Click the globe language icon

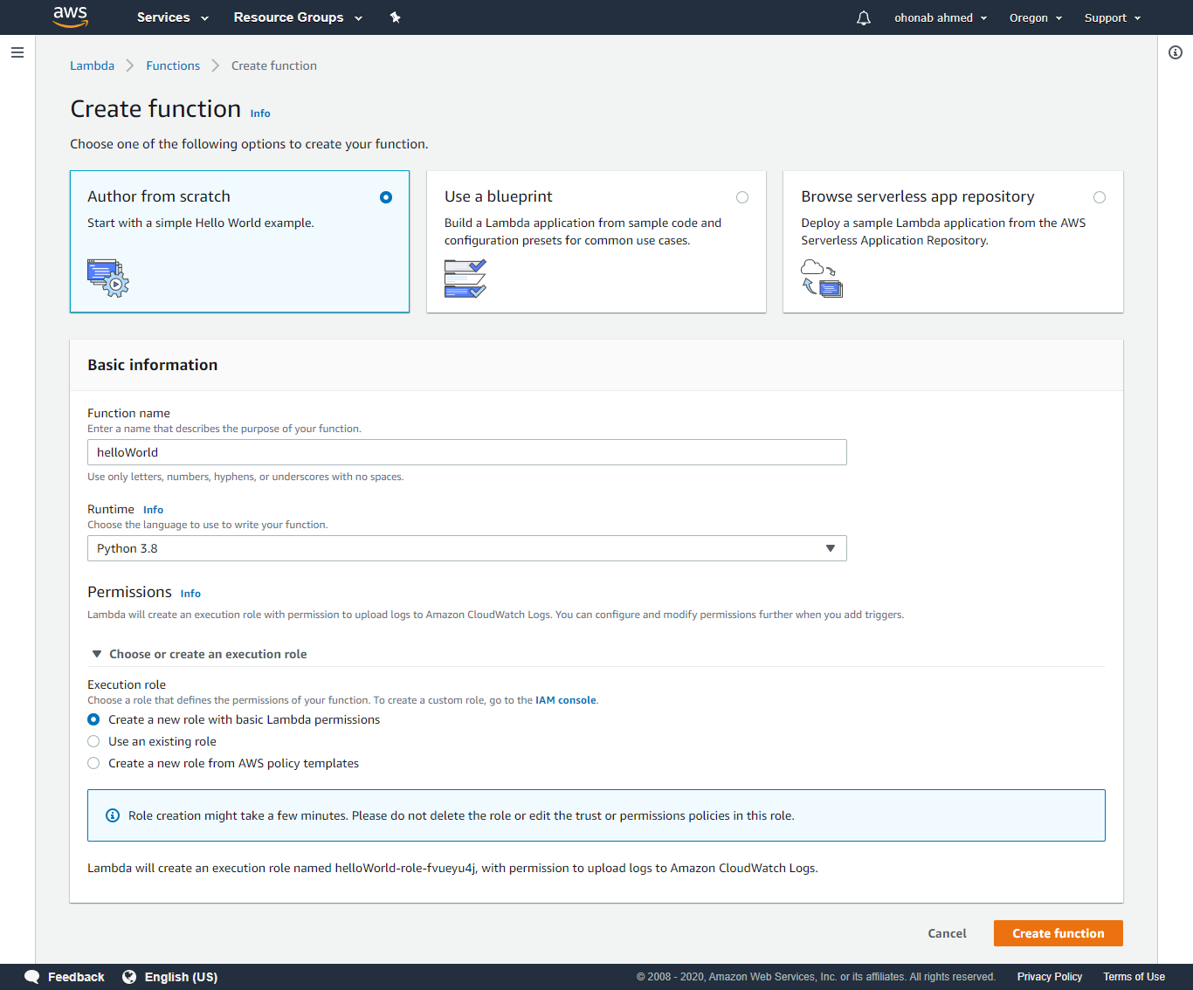(129, 977)
